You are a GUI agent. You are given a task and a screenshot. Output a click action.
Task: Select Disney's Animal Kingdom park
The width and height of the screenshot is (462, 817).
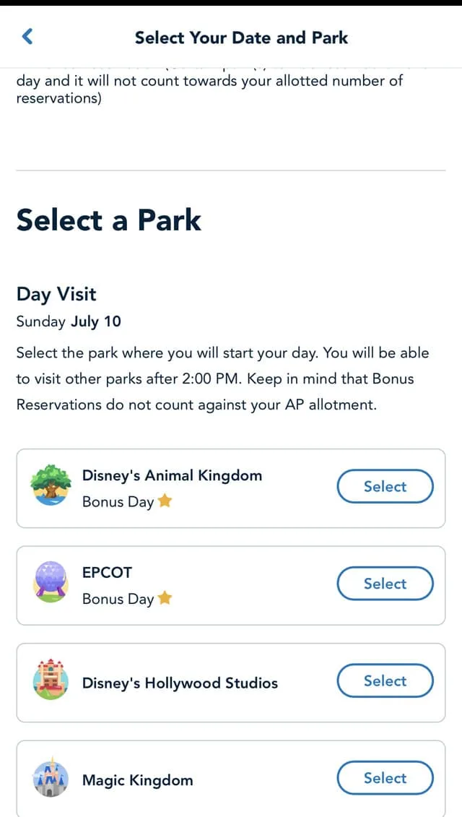click(x=385, y=486)
